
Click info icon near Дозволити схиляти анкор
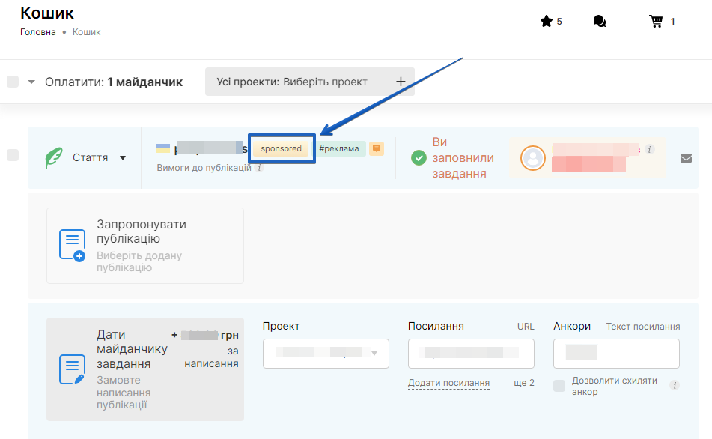pyautogui.click(x=675, y=386)
